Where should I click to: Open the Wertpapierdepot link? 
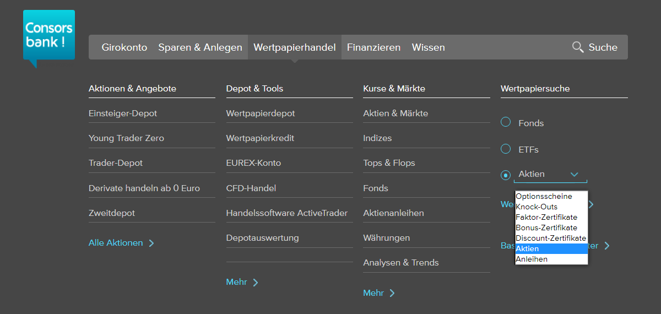[x=261, y=113]
